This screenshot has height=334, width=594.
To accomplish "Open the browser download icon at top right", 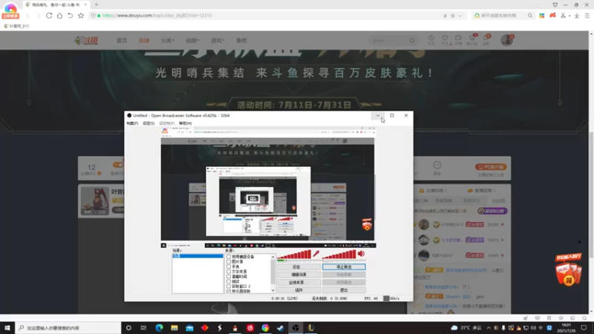I will [577, 16].
